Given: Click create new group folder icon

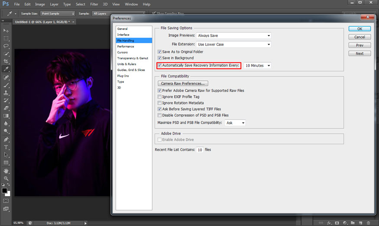Looking at the screenshot, I should click(353, 223).
